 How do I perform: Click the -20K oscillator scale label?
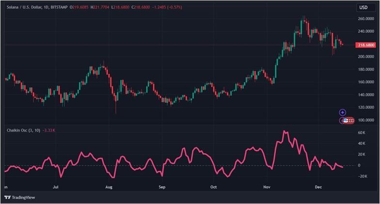(363, 176)
